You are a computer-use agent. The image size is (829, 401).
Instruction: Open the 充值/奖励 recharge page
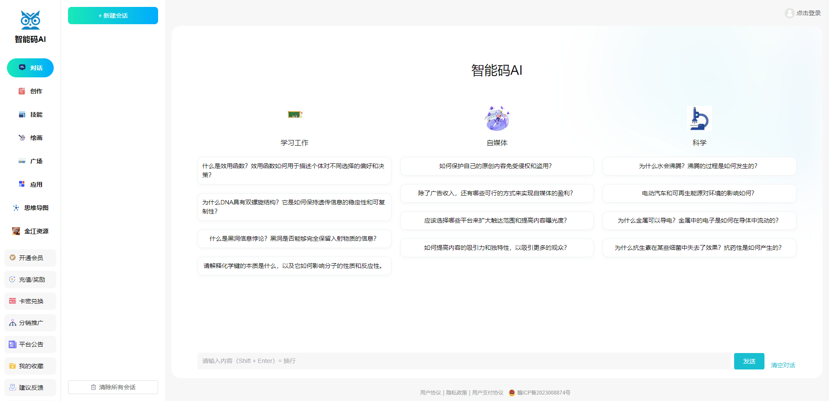pos(30,279)
